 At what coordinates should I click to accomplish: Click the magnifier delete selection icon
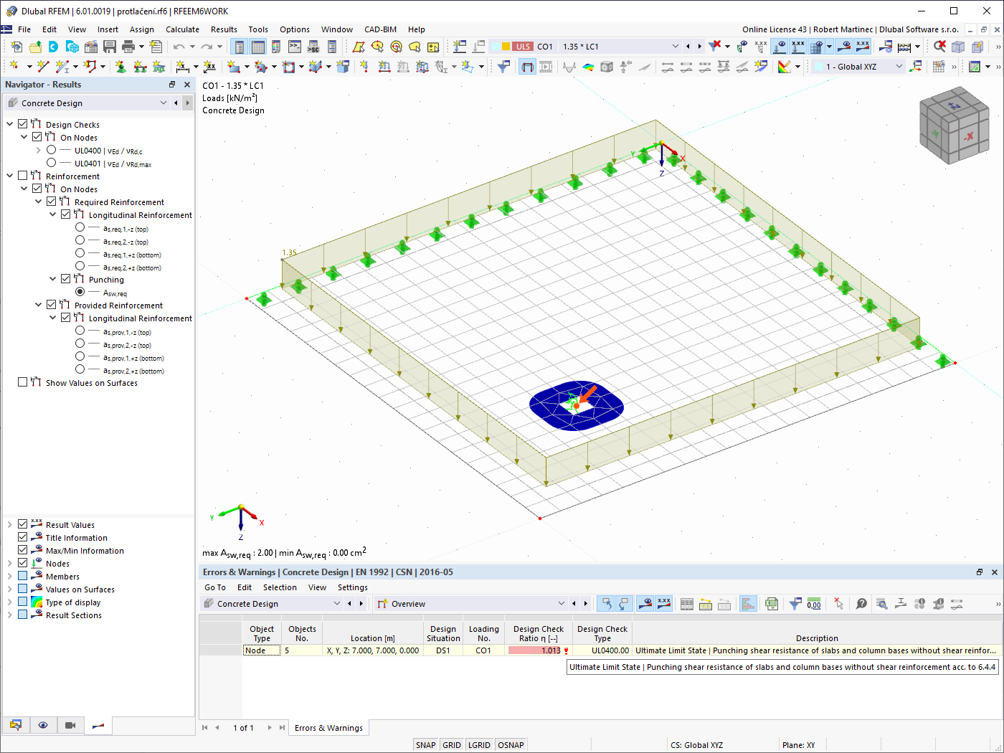tap(939, 47)
